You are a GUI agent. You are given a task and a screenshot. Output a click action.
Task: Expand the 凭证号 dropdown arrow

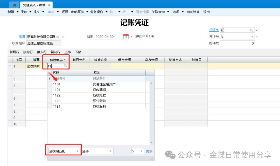(x=252, y=37)
